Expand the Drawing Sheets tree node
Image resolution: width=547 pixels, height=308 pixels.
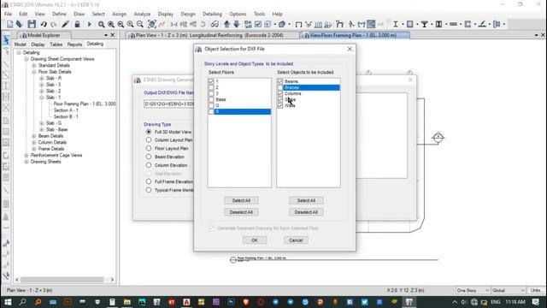[x=26, y=162]
